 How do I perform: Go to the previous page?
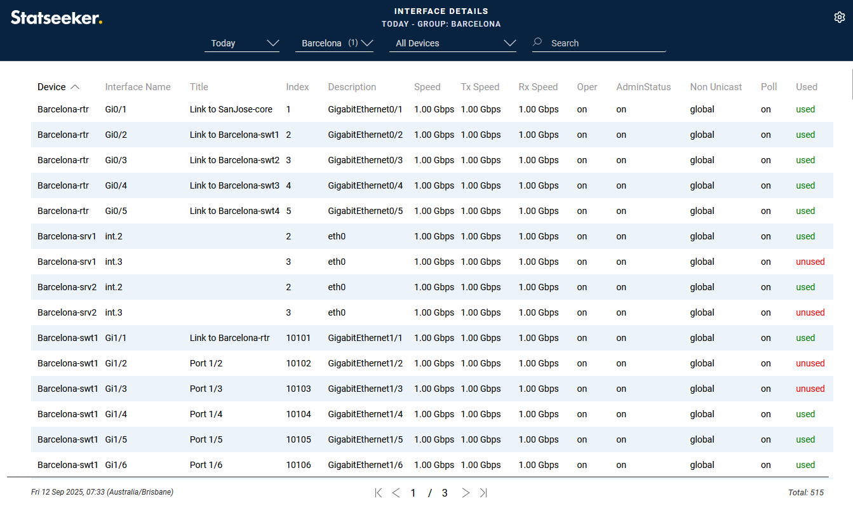(x=396, y=493)
